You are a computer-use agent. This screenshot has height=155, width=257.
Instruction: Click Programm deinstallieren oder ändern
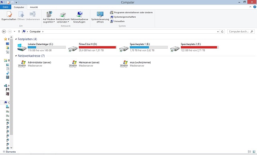131,12
